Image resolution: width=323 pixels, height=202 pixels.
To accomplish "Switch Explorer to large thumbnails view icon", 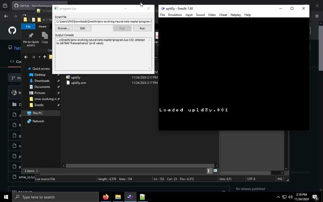I will [215, 171].
